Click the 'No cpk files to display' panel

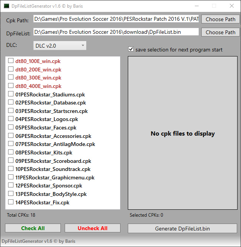[x=182, y=133]
